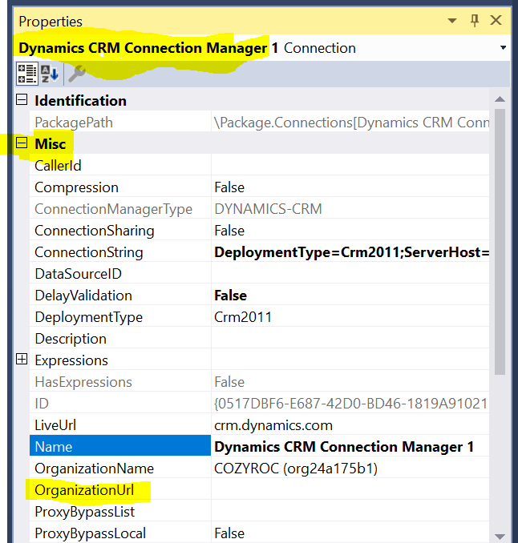Click the ConnectionString value field
This screenshot has height=543, width=518.
tap(350, 252)
